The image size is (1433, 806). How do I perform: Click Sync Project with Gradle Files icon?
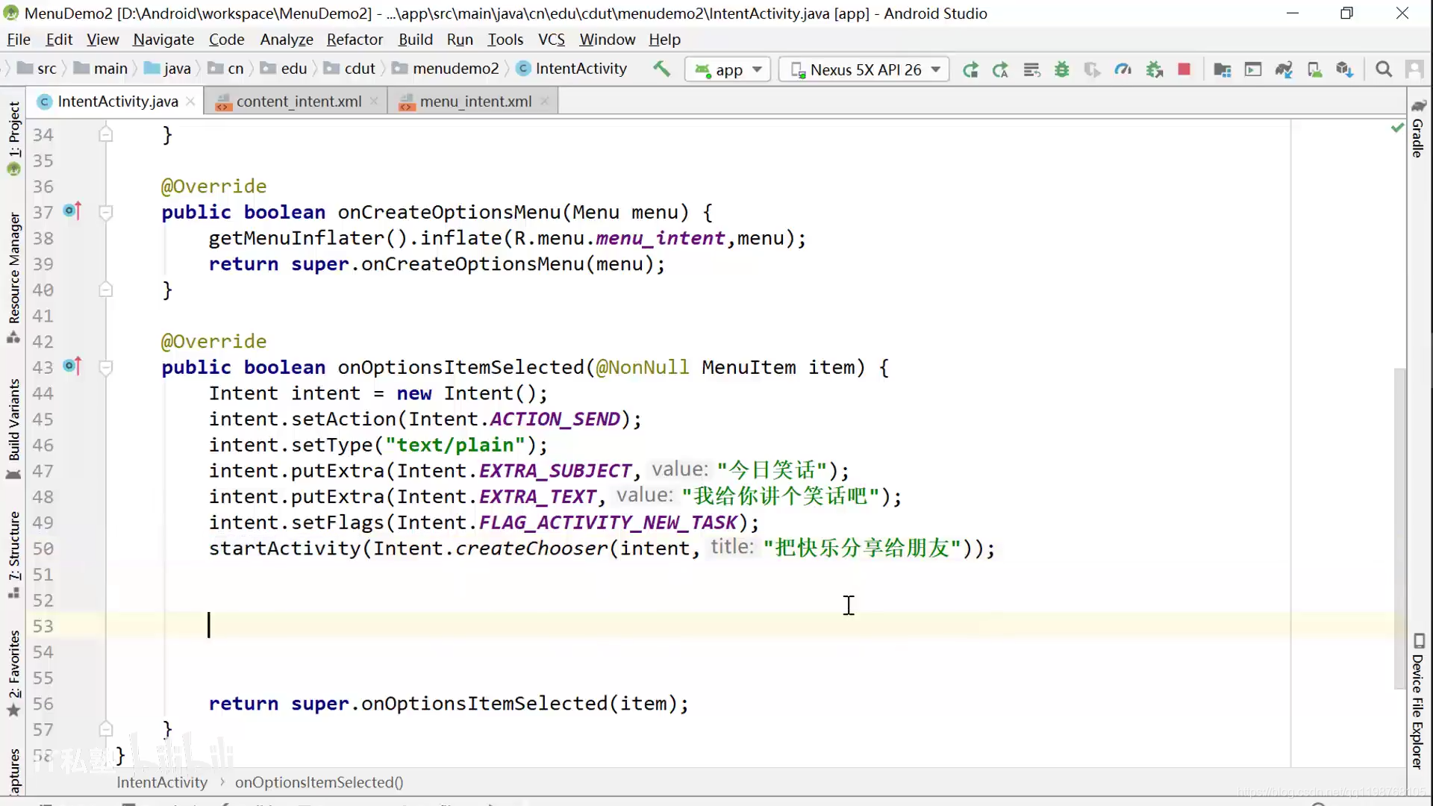point(1284,69)
